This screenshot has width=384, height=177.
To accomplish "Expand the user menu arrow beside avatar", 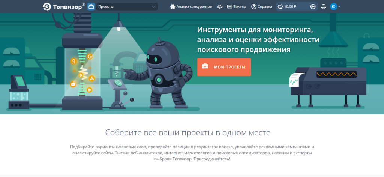I will coord(339,7).
